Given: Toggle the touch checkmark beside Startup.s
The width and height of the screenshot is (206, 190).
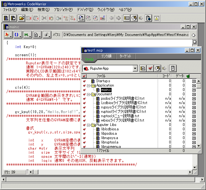Looking at the screenshot, I should click(x=84, y=81).
